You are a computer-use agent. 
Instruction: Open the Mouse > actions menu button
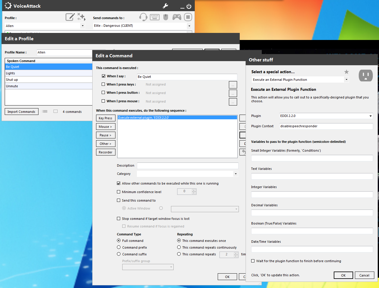[105, 127]
